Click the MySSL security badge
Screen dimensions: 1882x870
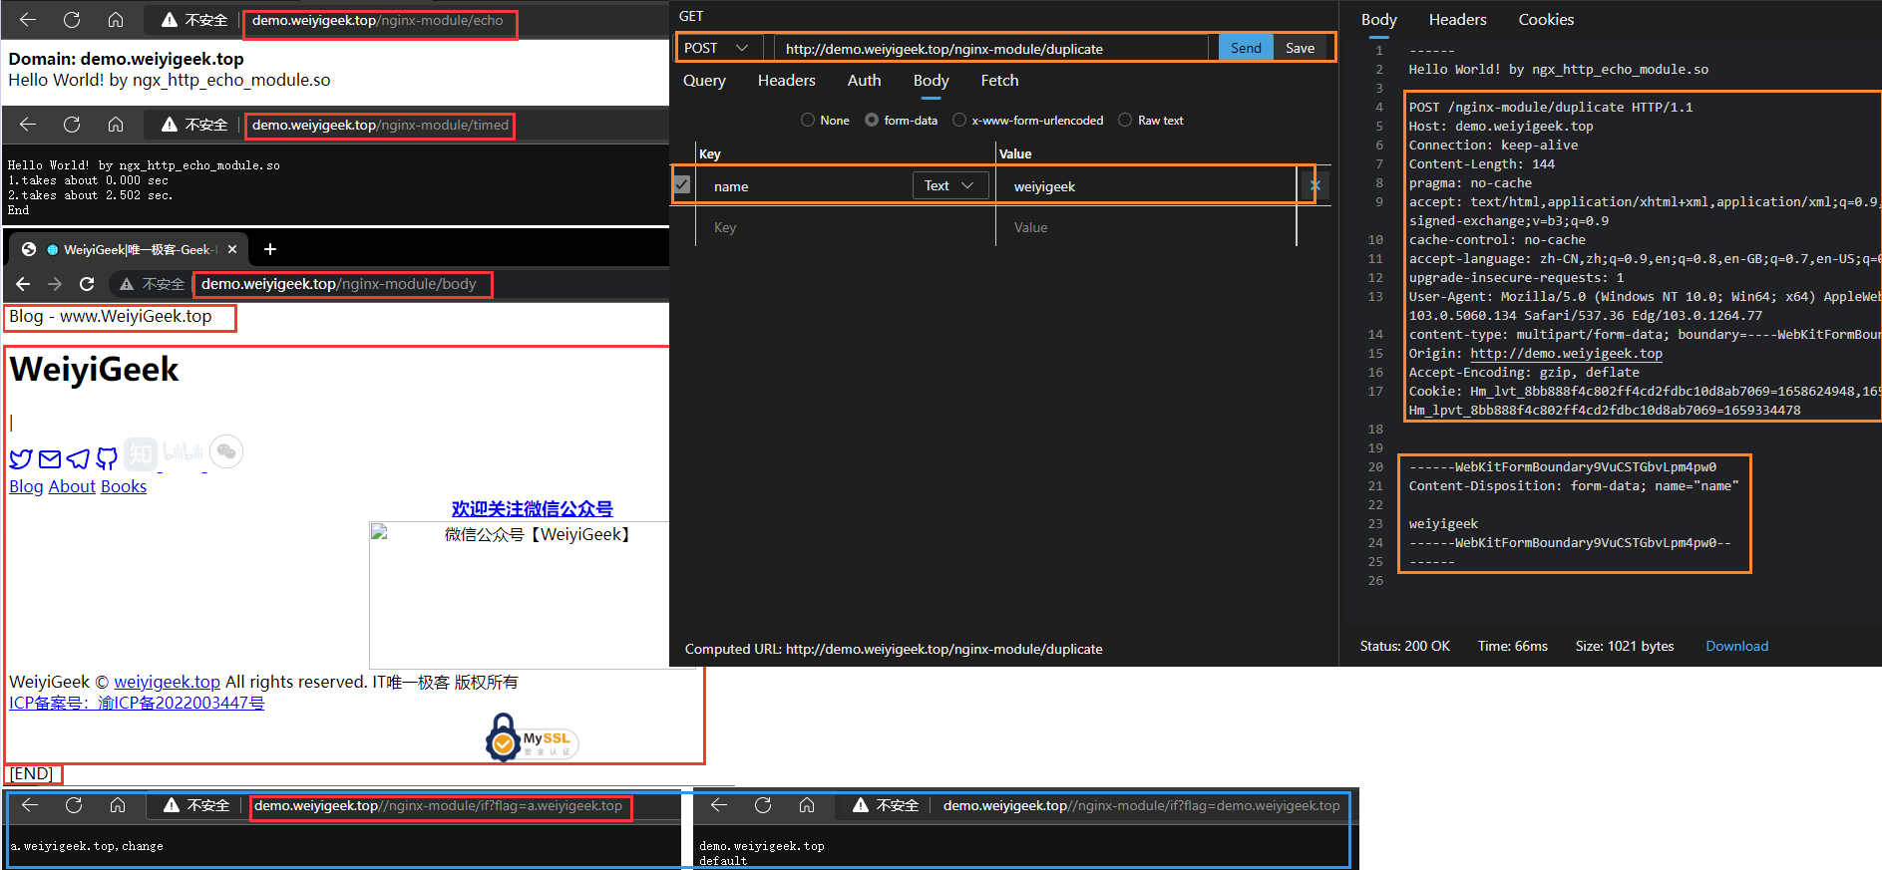[532, 739]
